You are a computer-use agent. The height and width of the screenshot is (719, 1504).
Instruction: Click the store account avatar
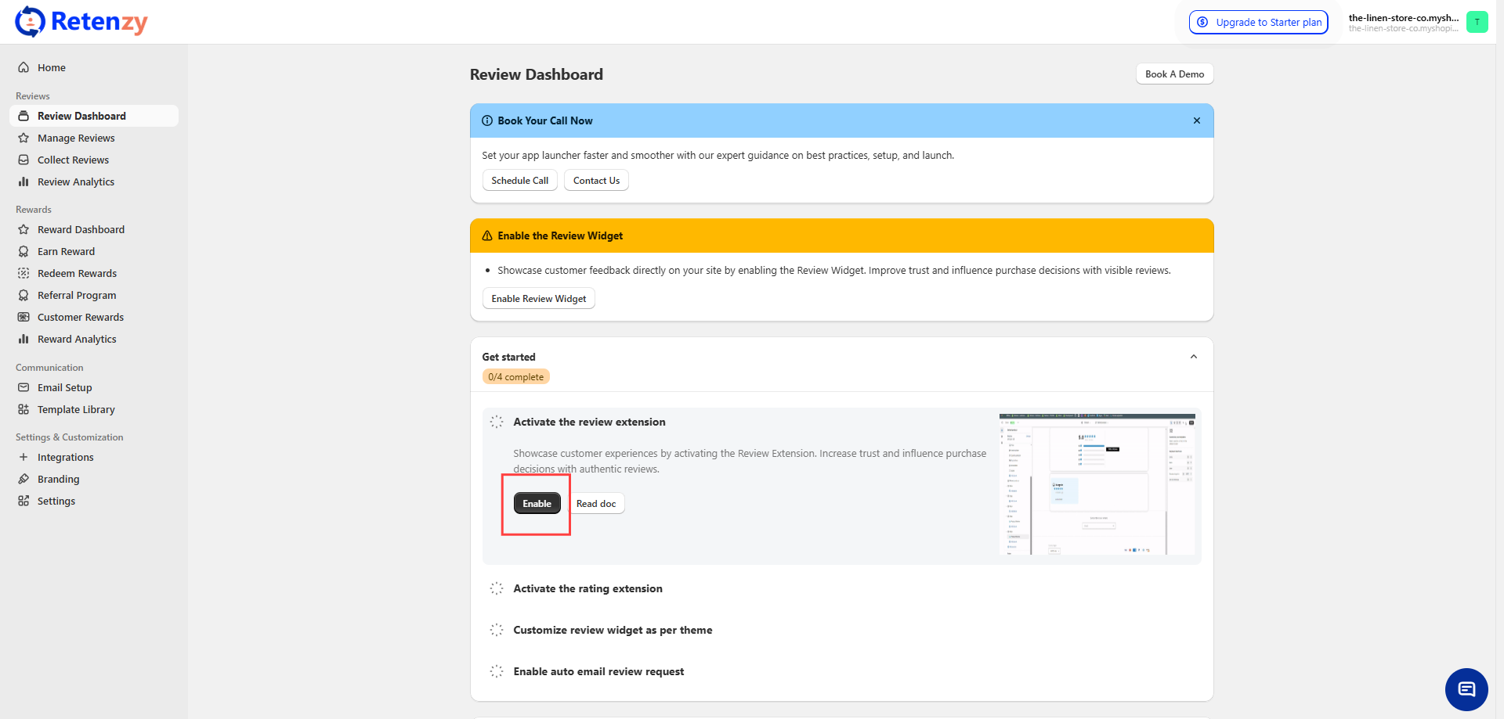(1477, 22)
